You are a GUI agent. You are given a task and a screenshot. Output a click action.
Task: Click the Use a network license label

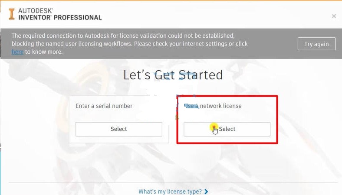[x=213, y=106]
